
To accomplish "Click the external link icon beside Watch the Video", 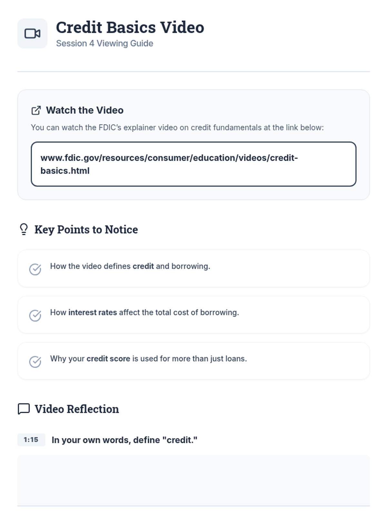I will (36, 110).
